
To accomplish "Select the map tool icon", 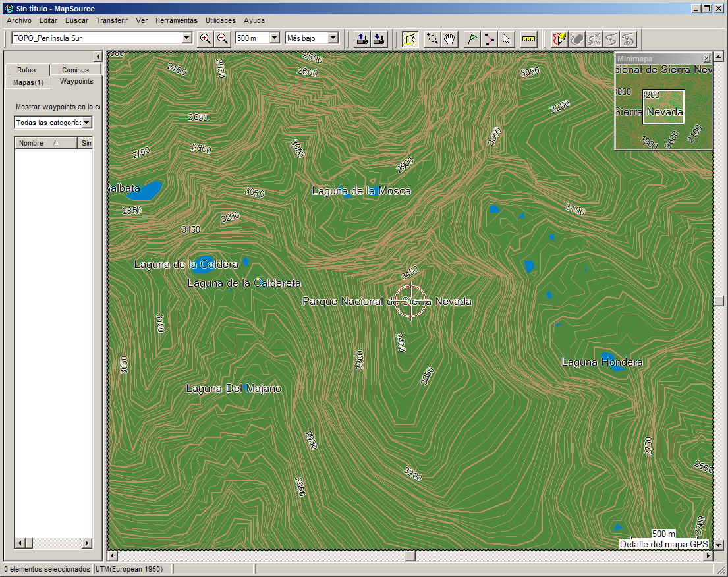I will [x=410, y=39].
